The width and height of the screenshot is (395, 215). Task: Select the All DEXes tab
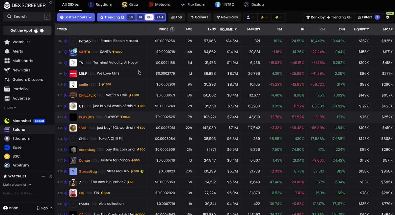point(70,5)
